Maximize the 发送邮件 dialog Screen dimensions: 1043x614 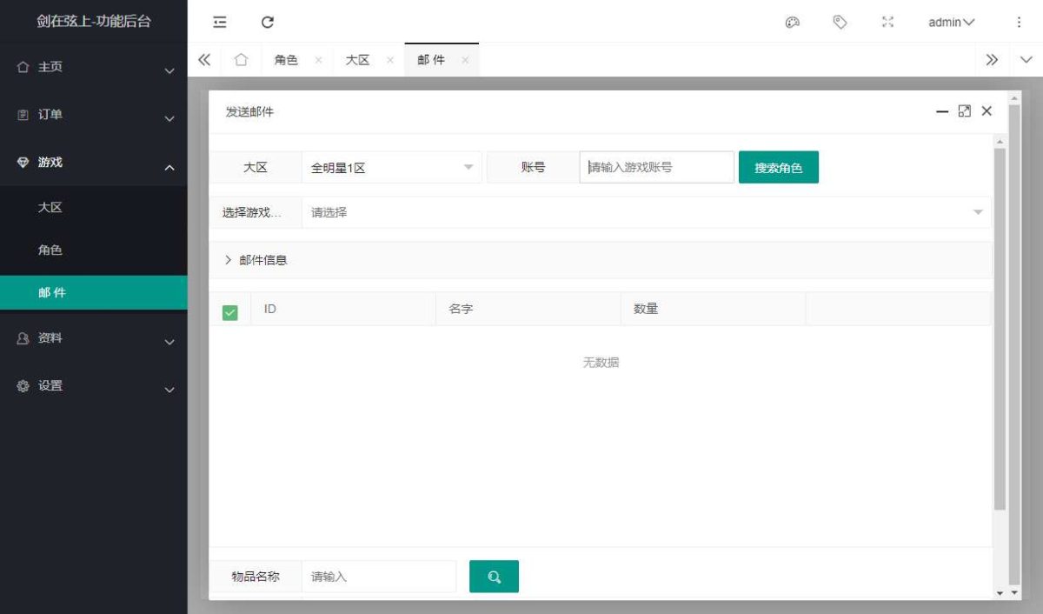[x=964, y=111]
